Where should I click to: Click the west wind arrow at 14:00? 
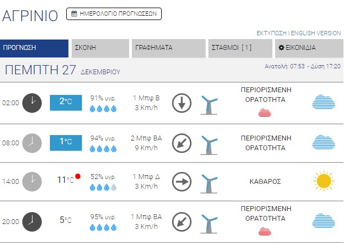pos(182,181)
